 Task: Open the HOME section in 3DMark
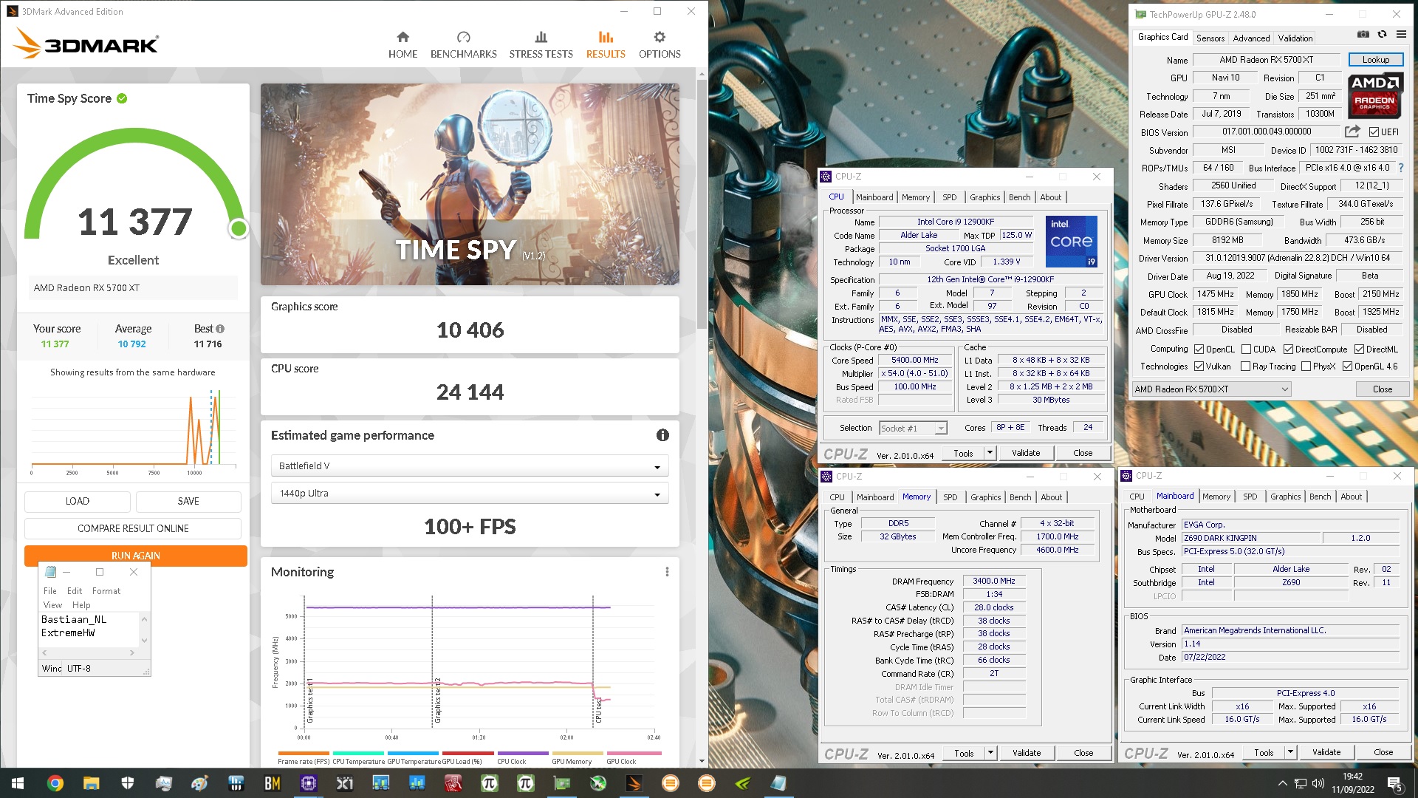click(x=403, y=45)
